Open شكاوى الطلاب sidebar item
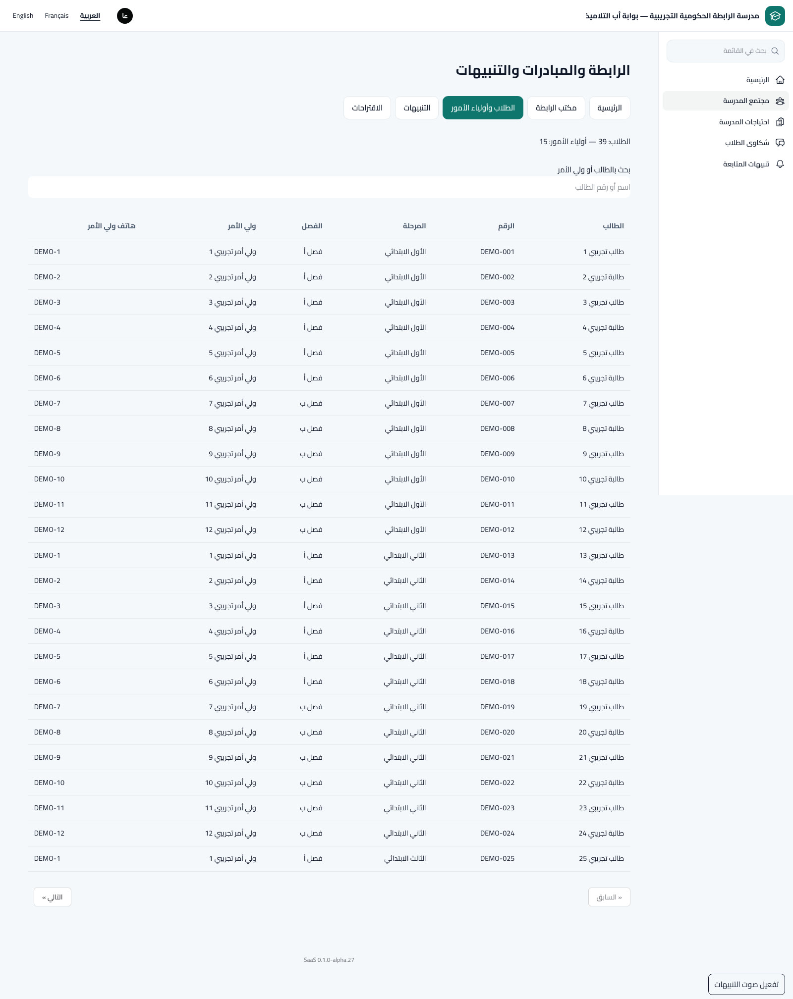 coord(726,143)
